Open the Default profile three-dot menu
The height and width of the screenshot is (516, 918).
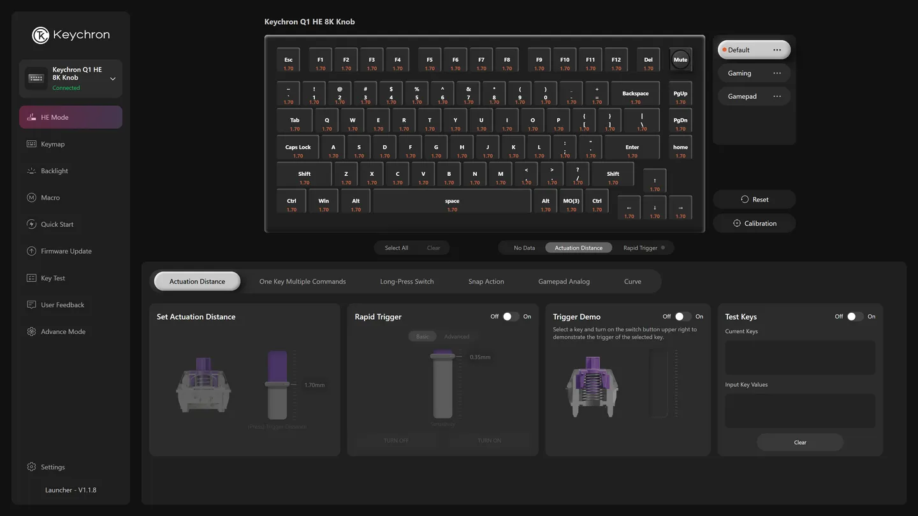click(x=777, y=50)
